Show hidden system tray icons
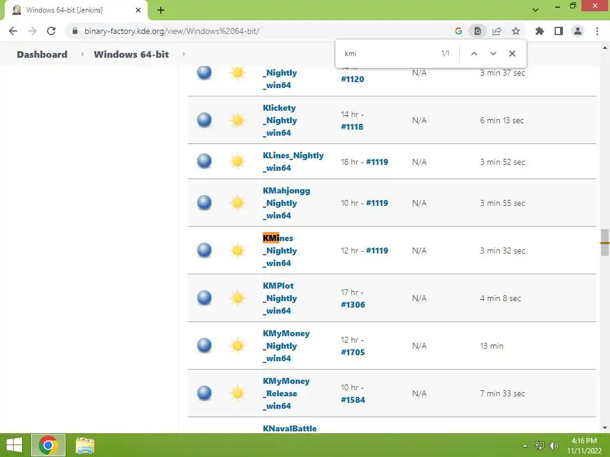 (x=525, y=446)
